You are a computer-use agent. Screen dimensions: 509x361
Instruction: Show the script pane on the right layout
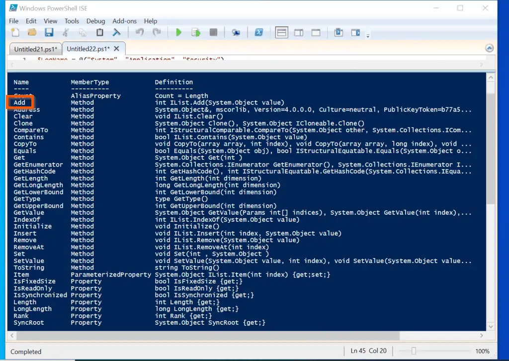coord(299,32)
